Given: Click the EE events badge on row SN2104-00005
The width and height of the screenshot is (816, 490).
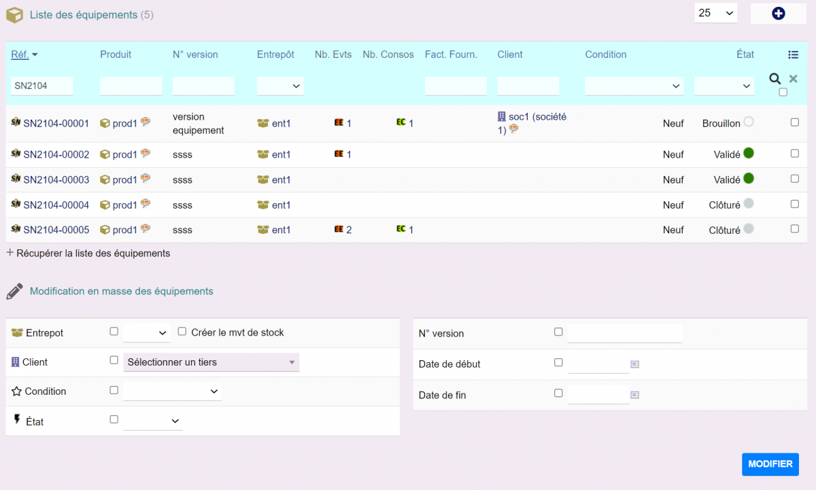Looking at the screenshot, I should click(340, 230).
